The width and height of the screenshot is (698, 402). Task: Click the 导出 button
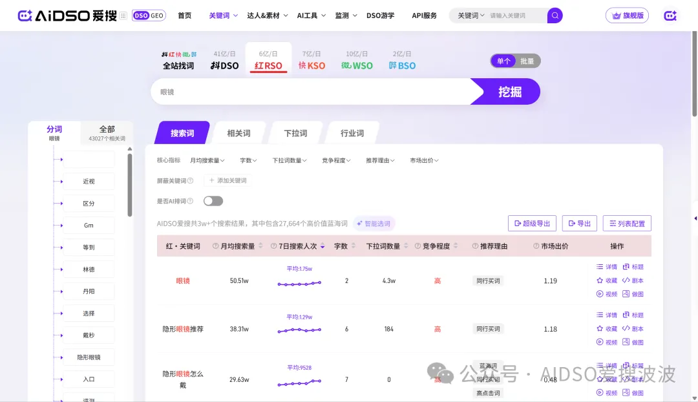coord(580,224)
